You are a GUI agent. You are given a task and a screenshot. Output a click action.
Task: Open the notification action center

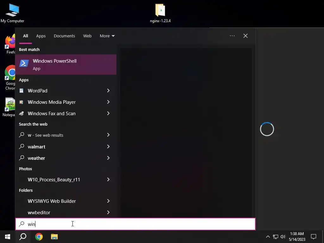314,237
